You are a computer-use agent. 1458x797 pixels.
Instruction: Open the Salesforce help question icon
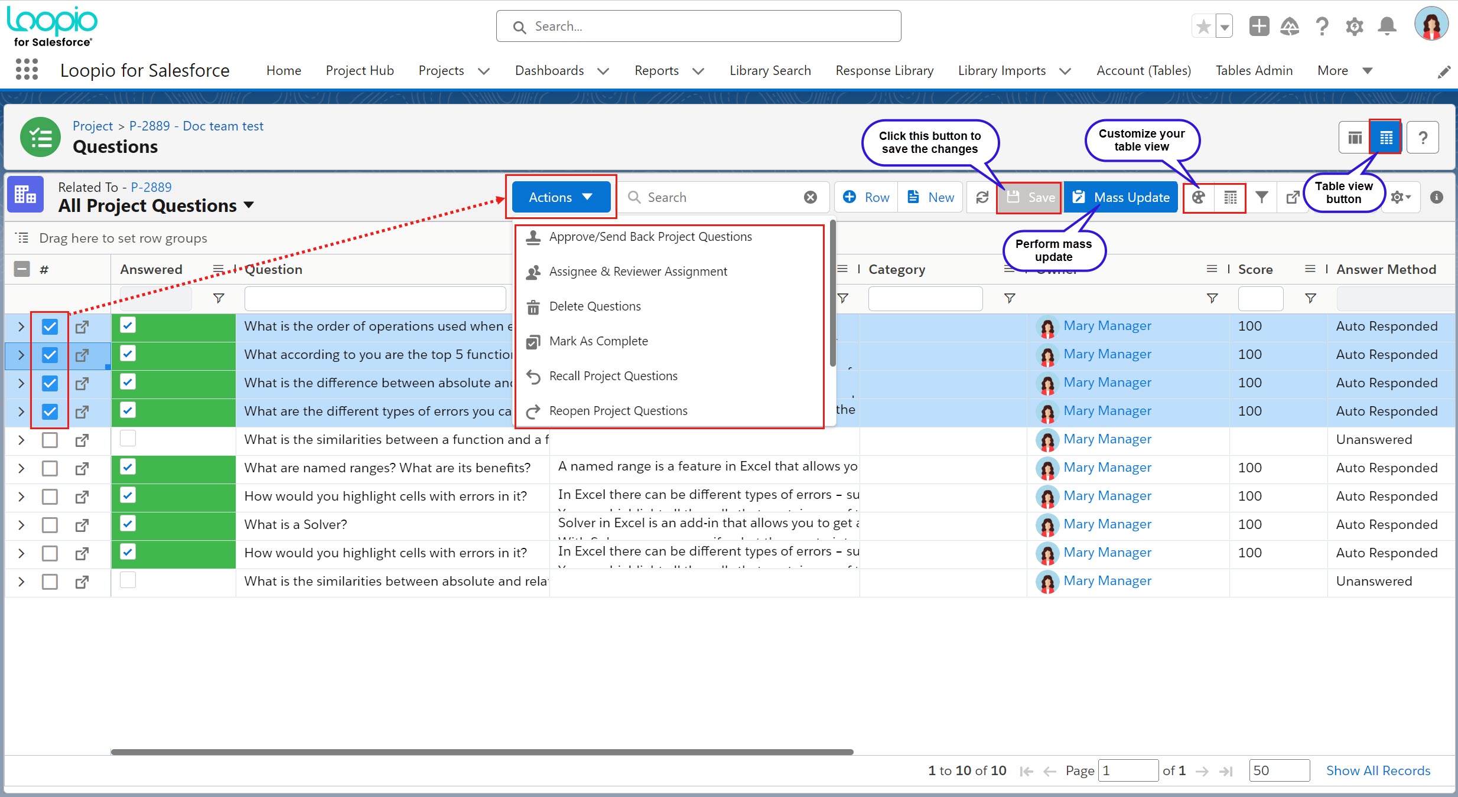1322,27
